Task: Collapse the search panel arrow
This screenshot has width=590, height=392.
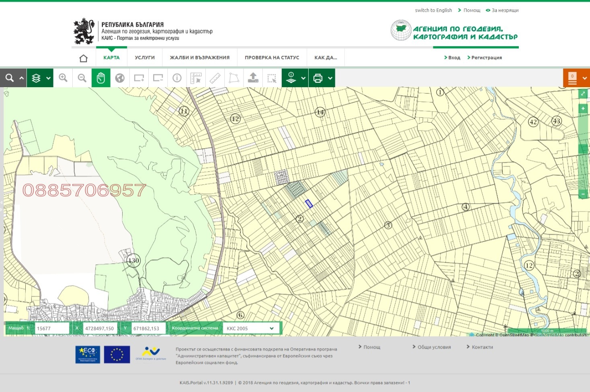Action: pos(22,78)
